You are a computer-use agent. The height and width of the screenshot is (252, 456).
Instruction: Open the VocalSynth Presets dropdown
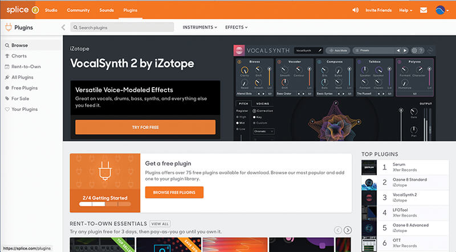373,51
